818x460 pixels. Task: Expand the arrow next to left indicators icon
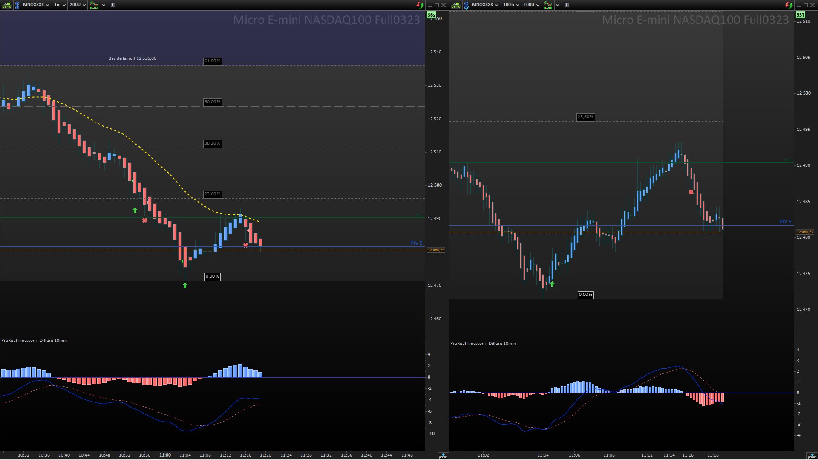pyautogui.click(x=104, y=5)
